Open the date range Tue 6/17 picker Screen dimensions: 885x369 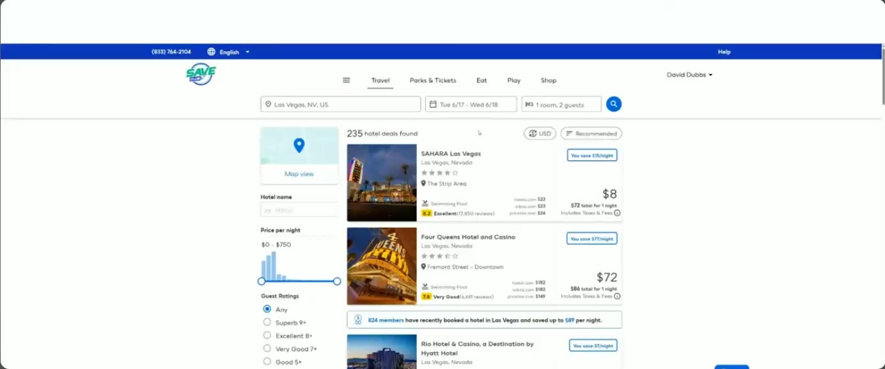pyautogui.click(x=471, y=104)
